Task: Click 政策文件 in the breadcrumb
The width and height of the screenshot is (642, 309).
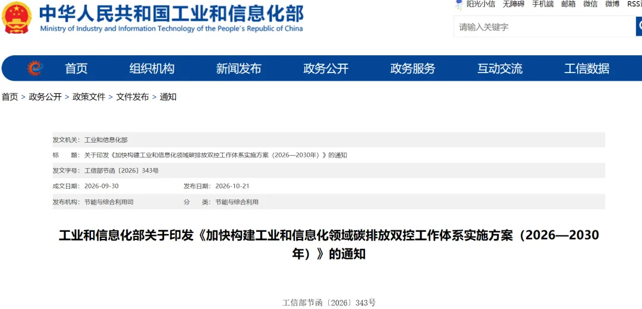Action: (89, 97)
